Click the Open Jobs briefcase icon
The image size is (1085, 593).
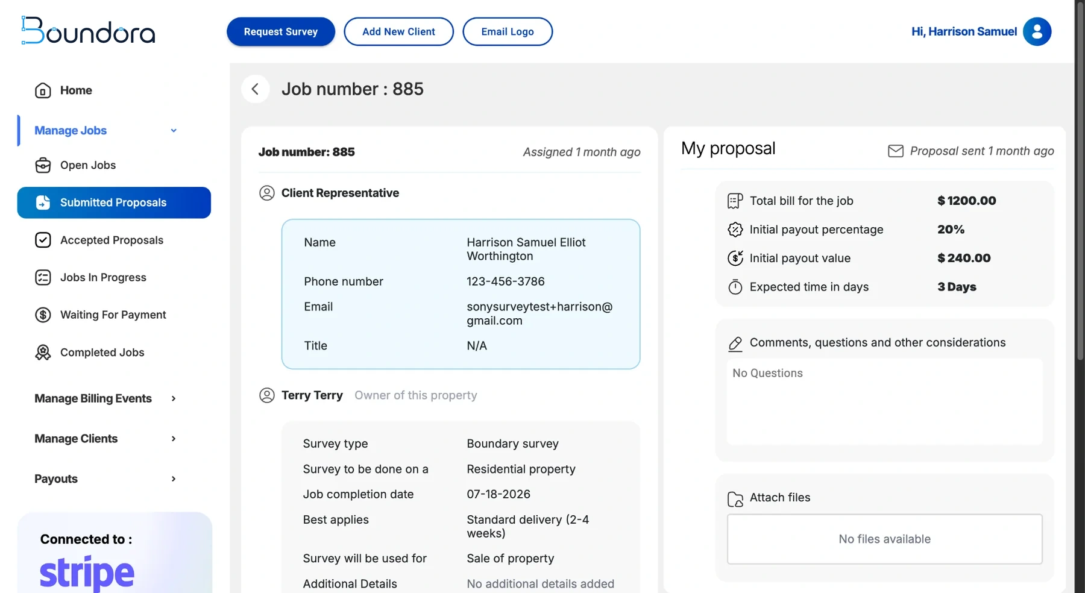[43, 165]
